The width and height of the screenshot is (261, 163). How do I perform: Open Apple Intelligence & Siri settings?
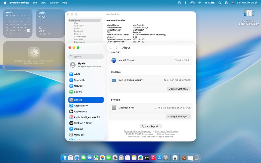[x=87, y=117]
